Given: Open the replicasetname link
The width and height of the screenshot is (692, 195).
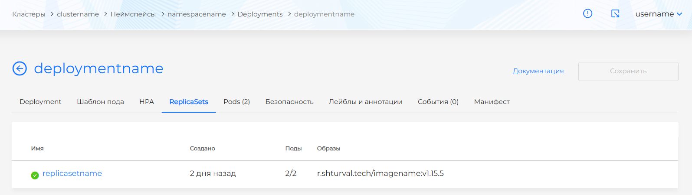Looking at the screenshot, I should pyautogui.click(x=72, y=173).
